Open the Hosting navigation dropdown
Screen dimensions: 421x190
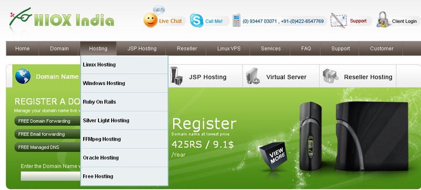pos(98,48)
